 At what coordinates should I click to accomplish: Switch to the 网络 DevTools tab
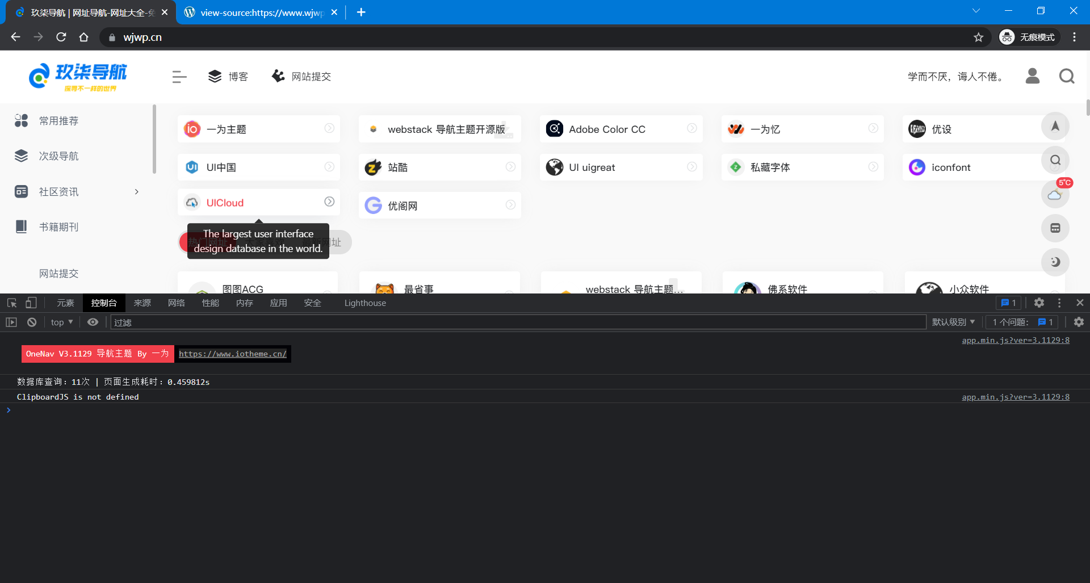pos(176,303)
